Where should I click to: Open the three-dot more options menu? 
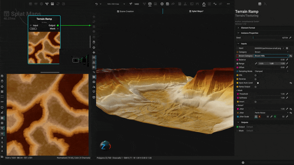tap(228, 4)
